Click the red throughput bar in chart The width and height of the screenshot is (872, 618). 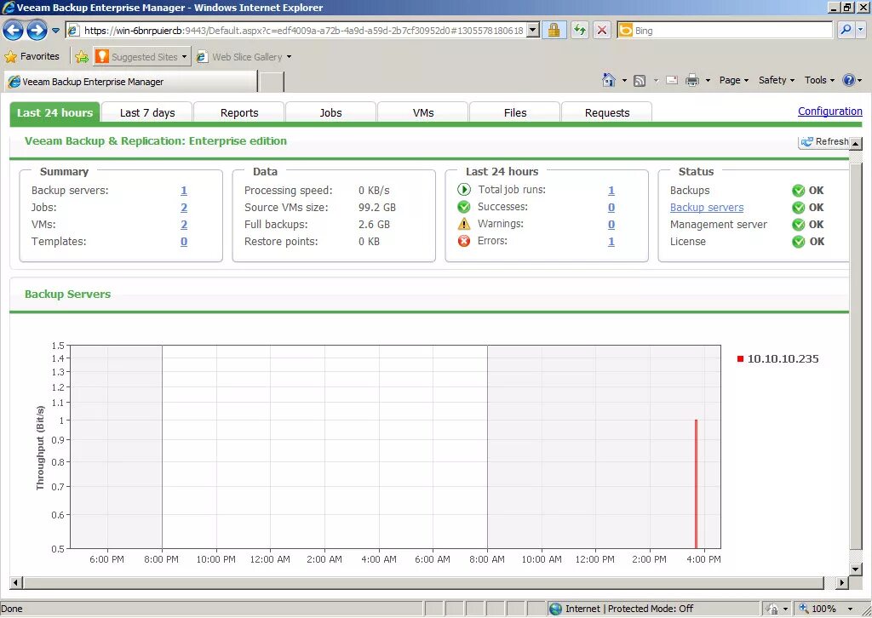pos(696,484)
